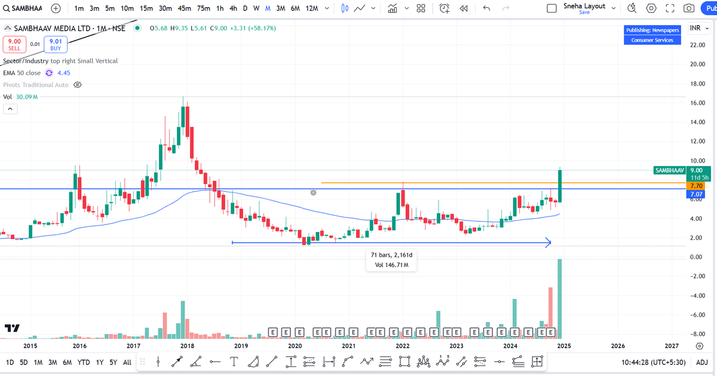This screenshot has height=376, width=717.
Task: Grab the drawing toolbar drag handle
Action: coord(143,362)
